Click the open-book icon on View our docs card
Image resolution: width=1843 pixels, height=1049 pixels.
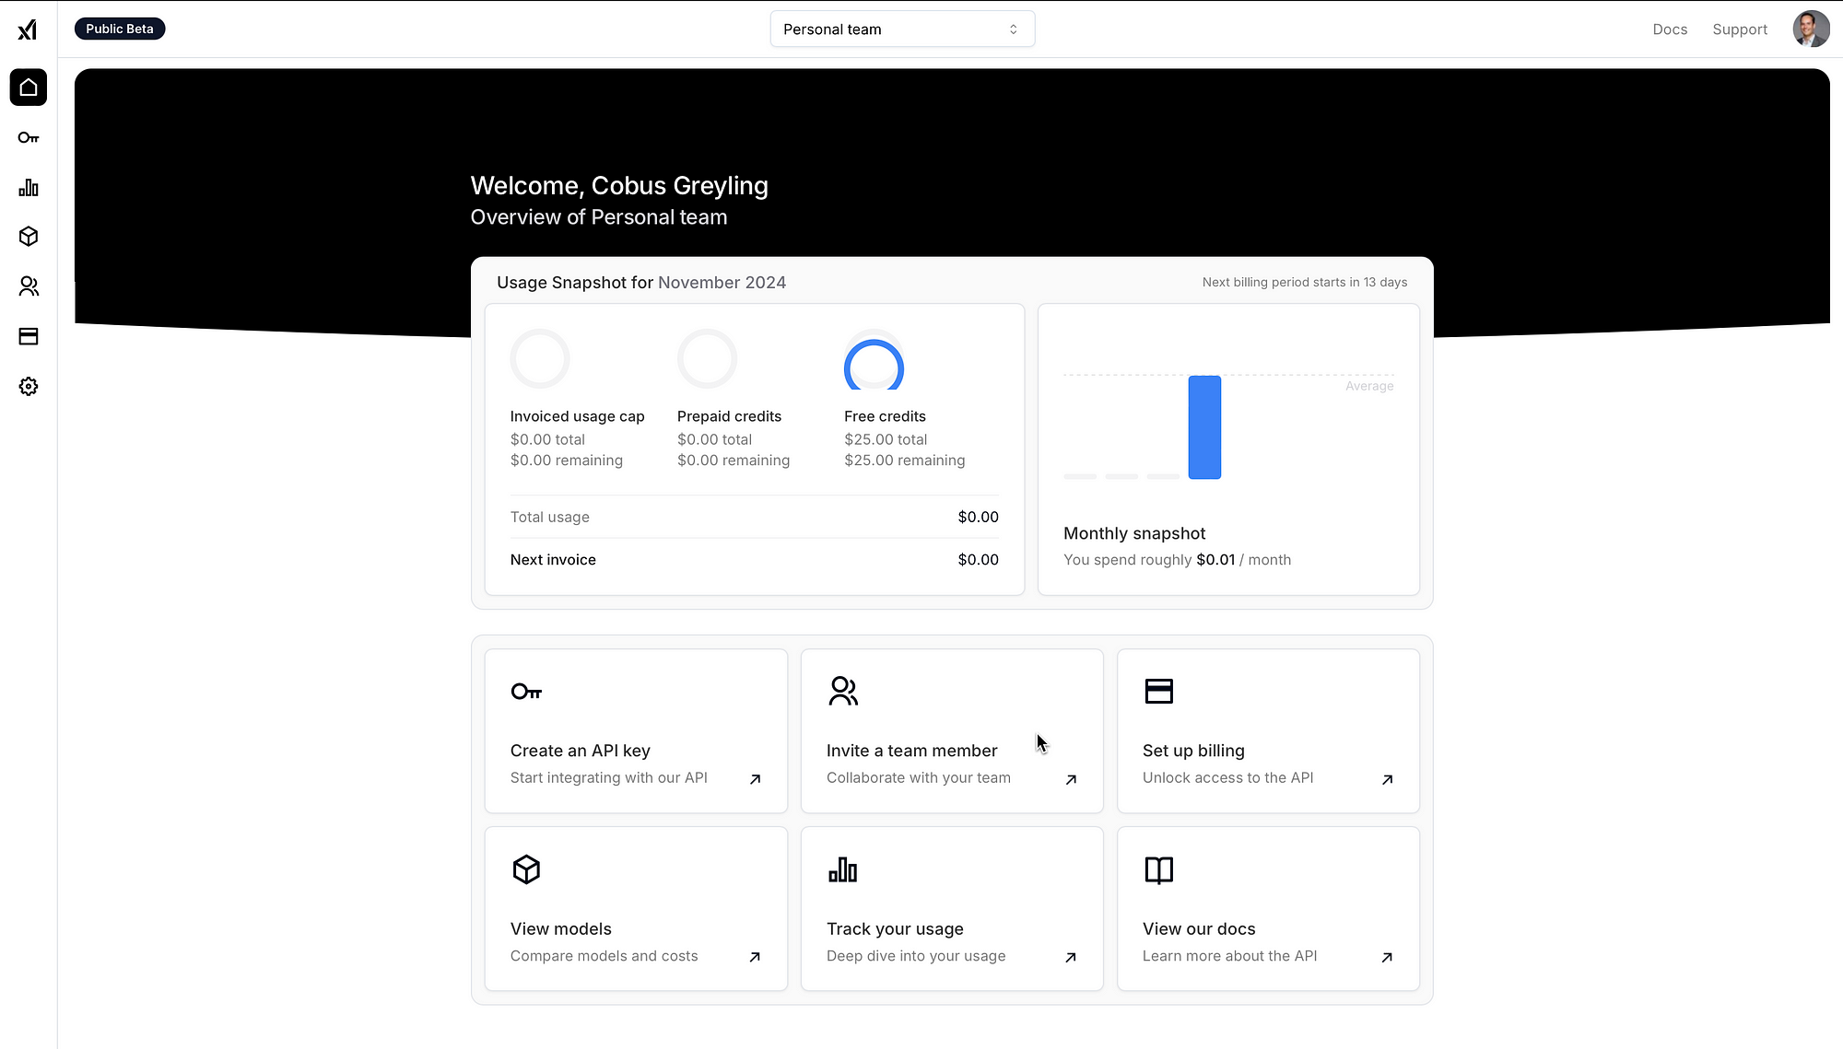[1158, 869]
